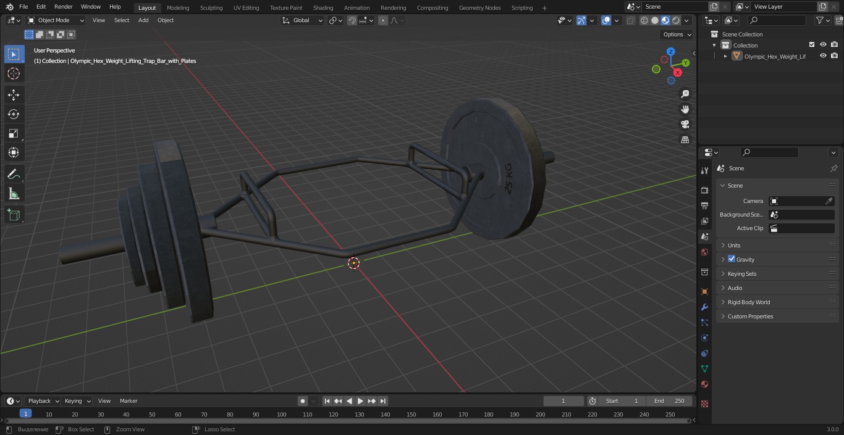Image resolution: width=844 pixels, height=435 pixels.
Task: Open the Global transform orientation dropdown
Action: 303,20
